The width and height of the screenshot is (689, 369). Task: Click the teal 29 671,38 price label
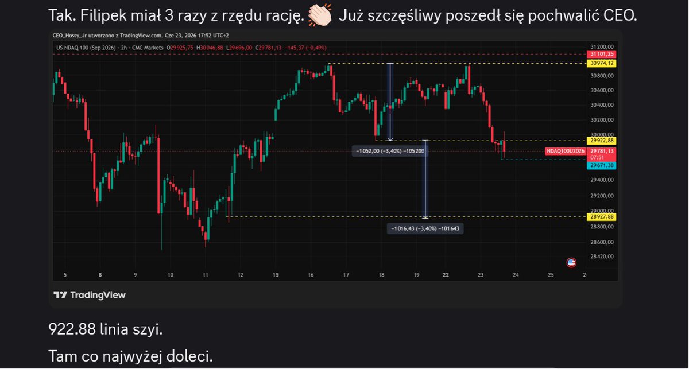(602, 165)
